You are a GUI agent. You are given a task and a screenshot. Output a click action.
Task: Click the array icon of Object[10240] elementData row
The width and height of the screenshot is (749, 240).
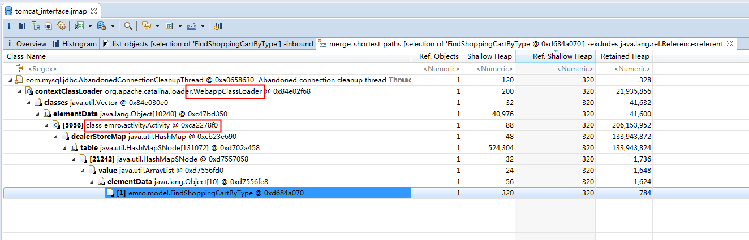[x=47, y=114]
